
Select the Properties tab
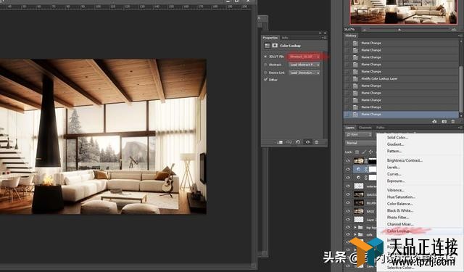click(x=270, y=38)
